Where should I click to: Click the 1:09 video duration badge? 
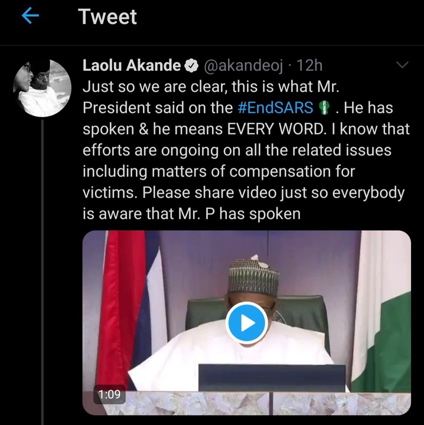point(111,395)
